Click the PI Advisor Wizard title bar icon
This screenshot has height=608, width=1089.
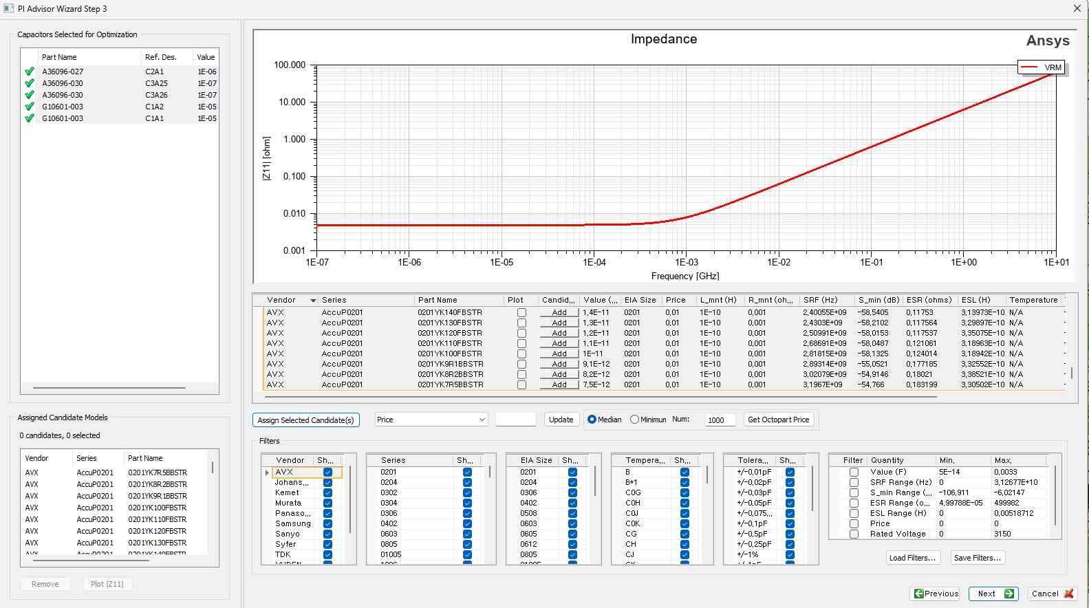coord(9,9)
